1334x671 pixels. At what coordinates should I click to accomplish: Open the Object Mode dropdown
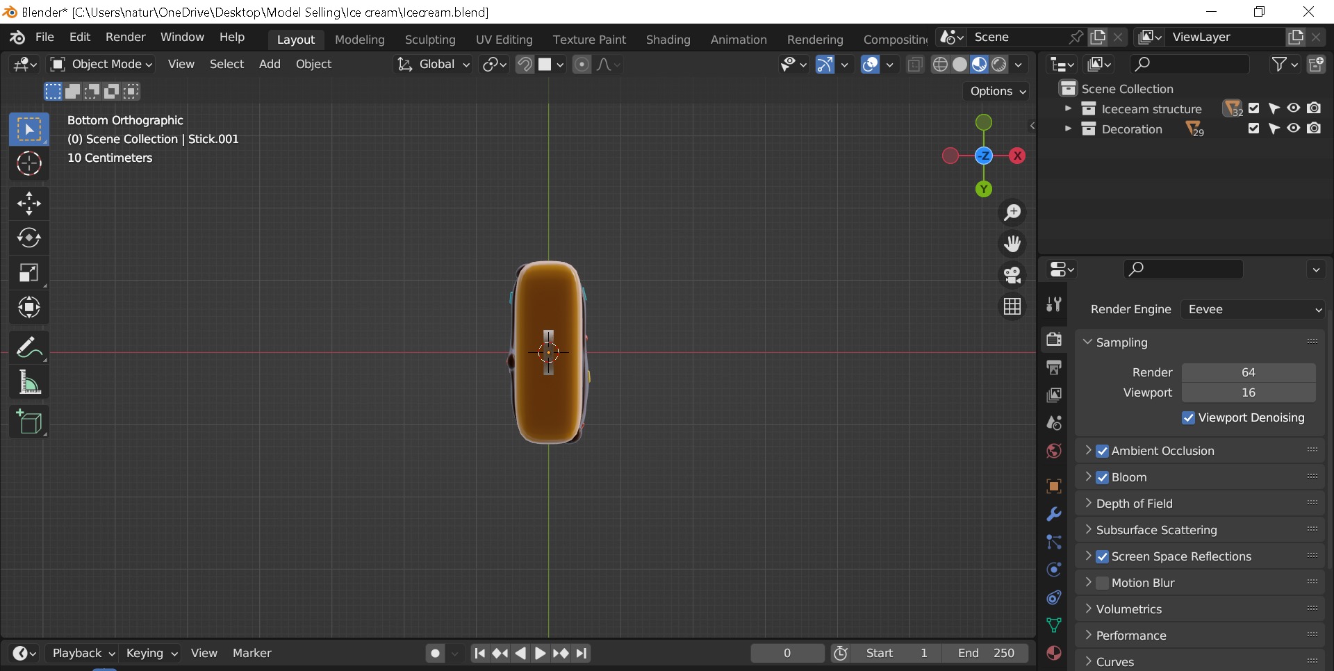pyautogui.click(x=101, y=65)
